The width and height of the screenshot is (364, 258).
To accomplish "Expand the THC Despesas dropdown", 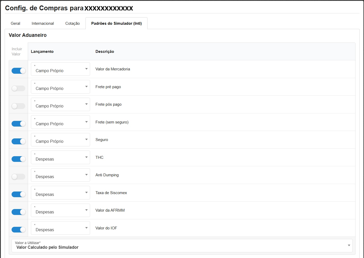I will click(60, 157).
